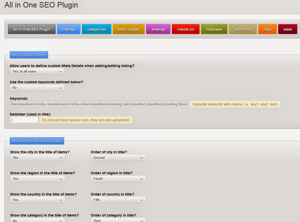Click the 'Show the category in the title' label
300x222 pixels.
(x=45, y=215)
